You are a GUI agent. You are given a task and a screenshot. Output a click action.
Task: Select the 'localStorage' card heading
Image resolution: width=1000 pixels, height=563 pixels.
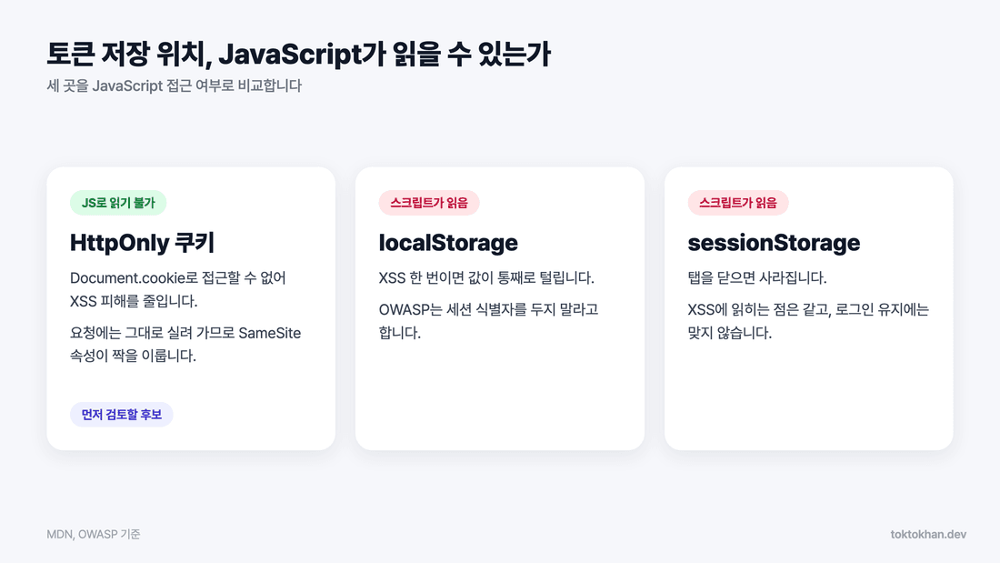click(x=448, y=243)
